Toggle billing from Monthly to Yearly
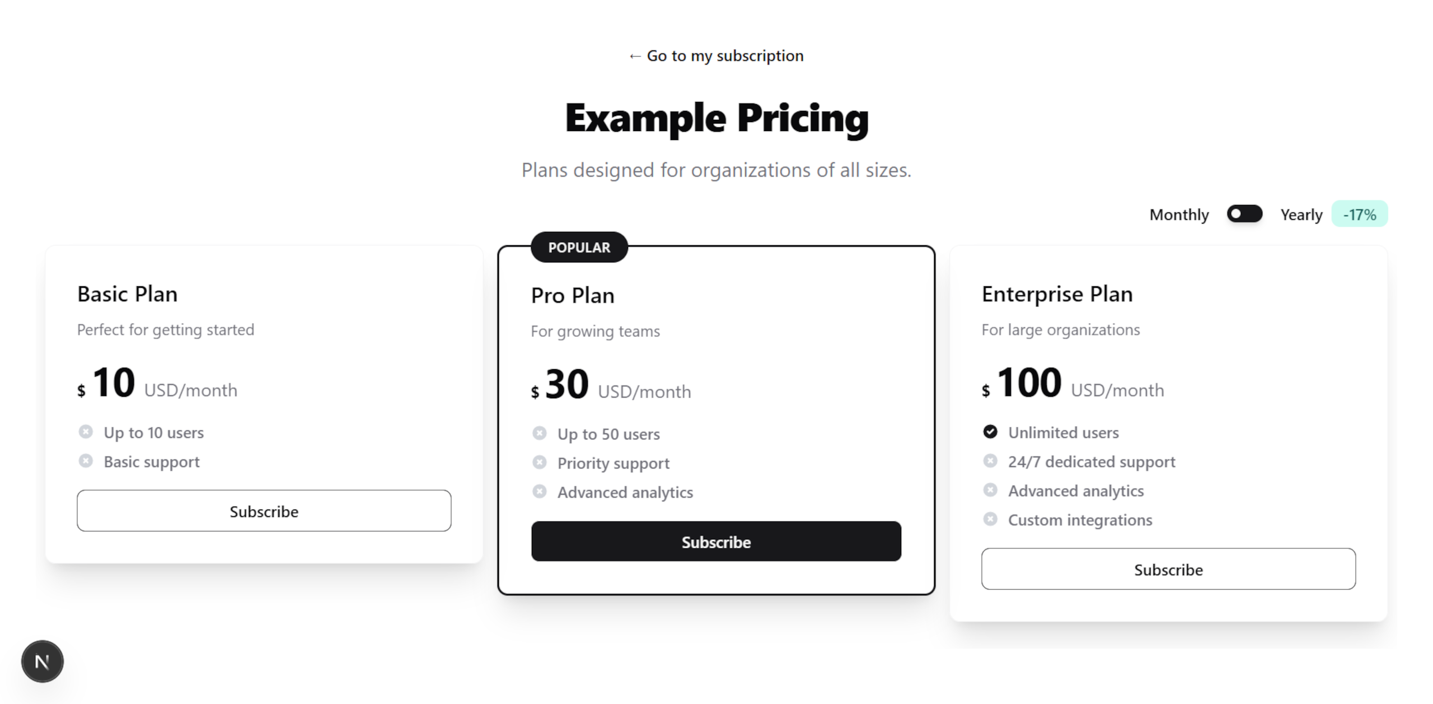 (1245, 214)
